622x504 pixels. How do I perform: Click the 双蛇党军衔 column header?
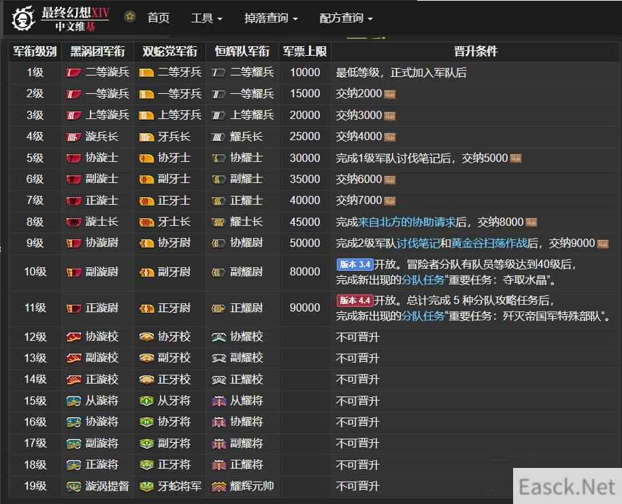[169, 52]
